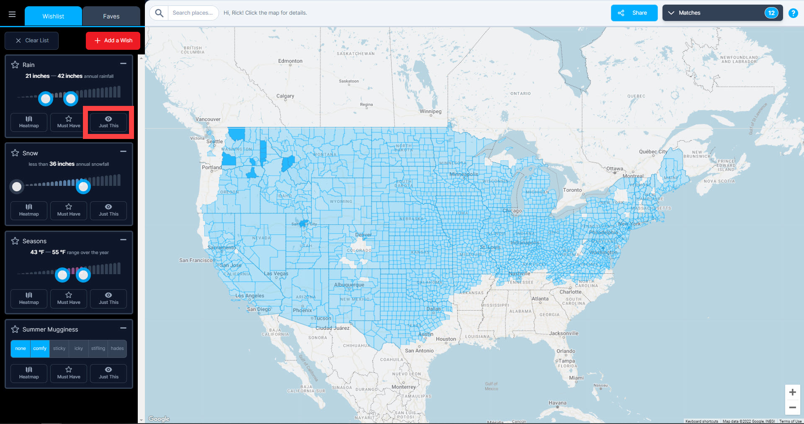804x424 pixels.
Task: Toggle Must Have for Seasons
Action: pyautogui.click(x=69, y=298)
